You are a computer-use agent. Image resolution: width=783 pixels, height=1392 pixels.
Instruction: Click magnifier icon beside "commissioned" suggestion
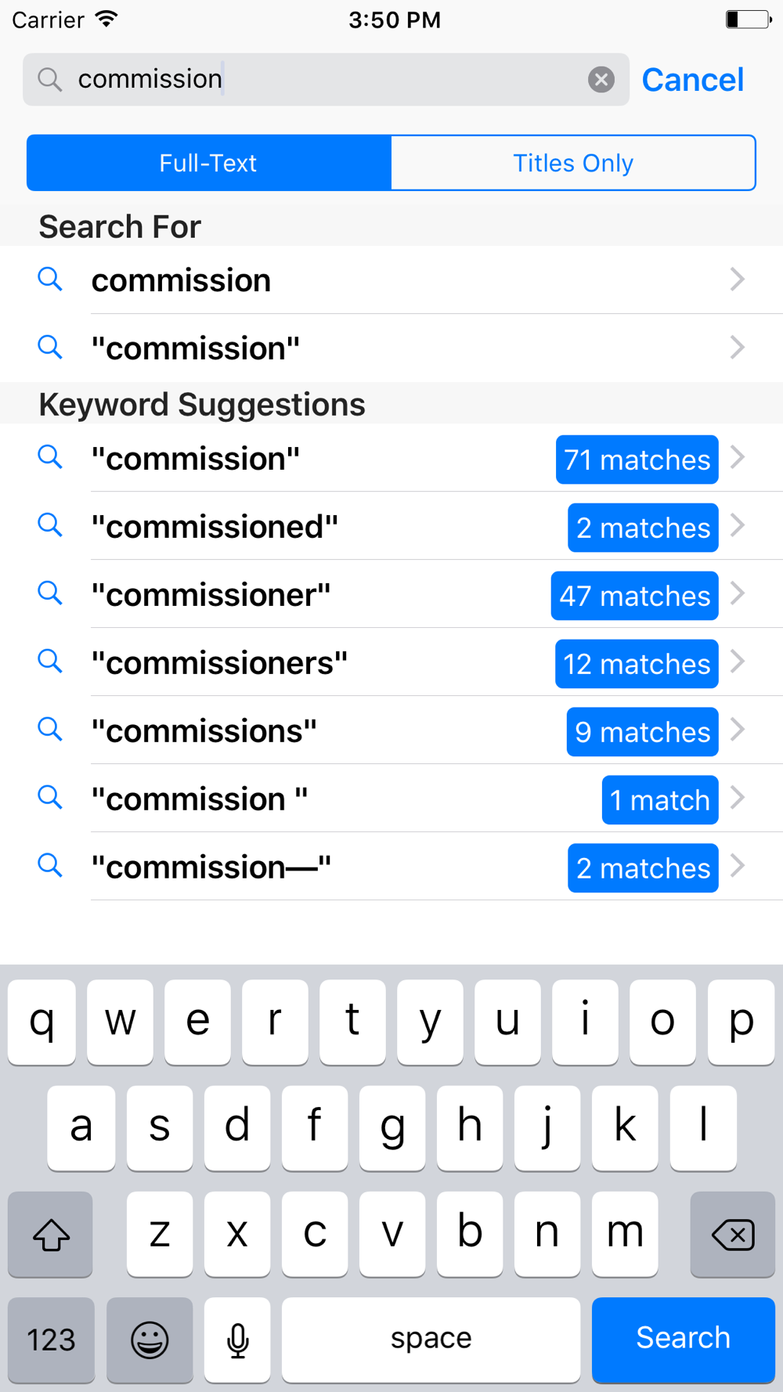(x=50, y=525)
